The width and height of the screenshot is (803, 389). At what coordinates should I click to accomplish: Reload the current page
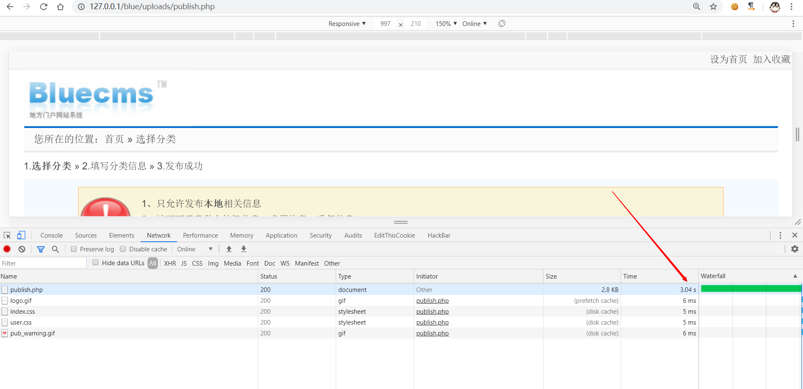[44, 7]
